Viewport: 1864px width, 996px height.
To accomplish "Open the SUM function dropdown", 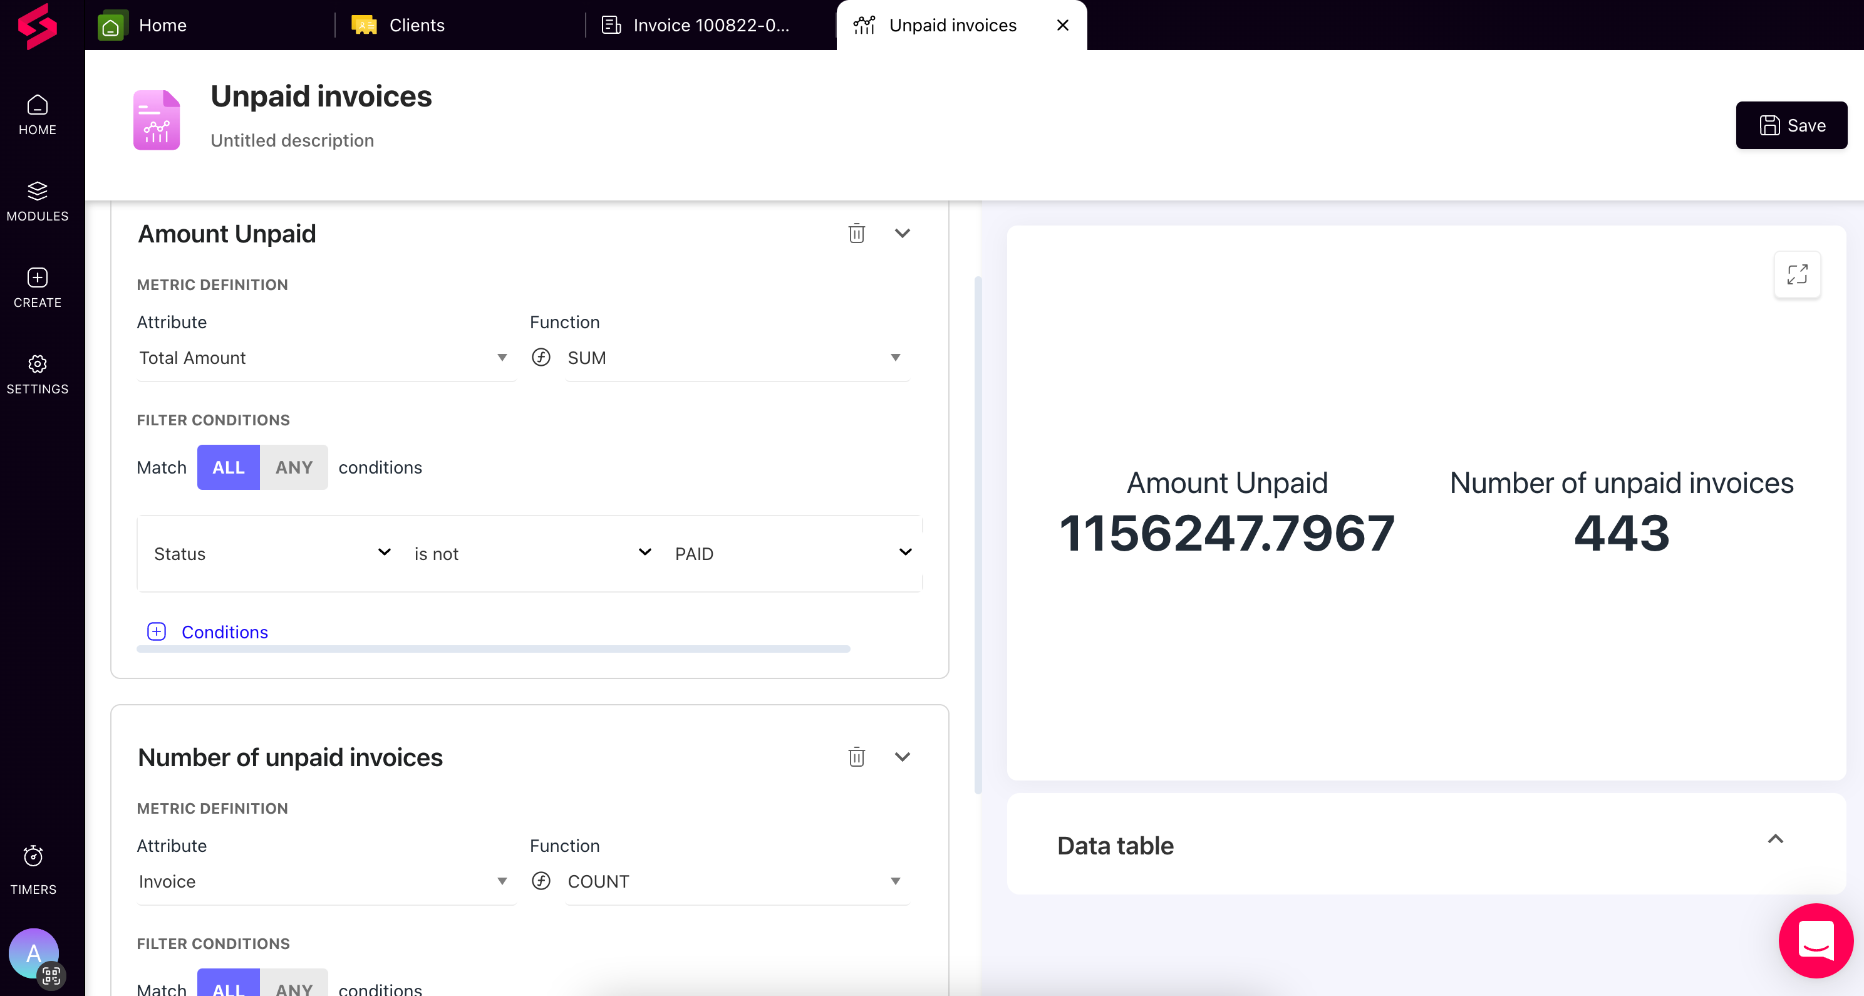I will pyautogui.click(x=737, y=358).
